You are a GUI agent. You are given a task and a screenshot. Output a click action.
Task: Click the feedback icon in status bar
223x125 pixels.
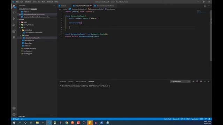click(206, 119)
